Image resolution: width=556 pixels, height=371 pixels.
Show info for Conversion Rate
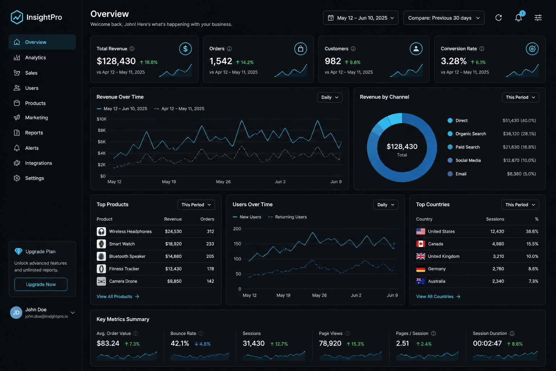482,49
